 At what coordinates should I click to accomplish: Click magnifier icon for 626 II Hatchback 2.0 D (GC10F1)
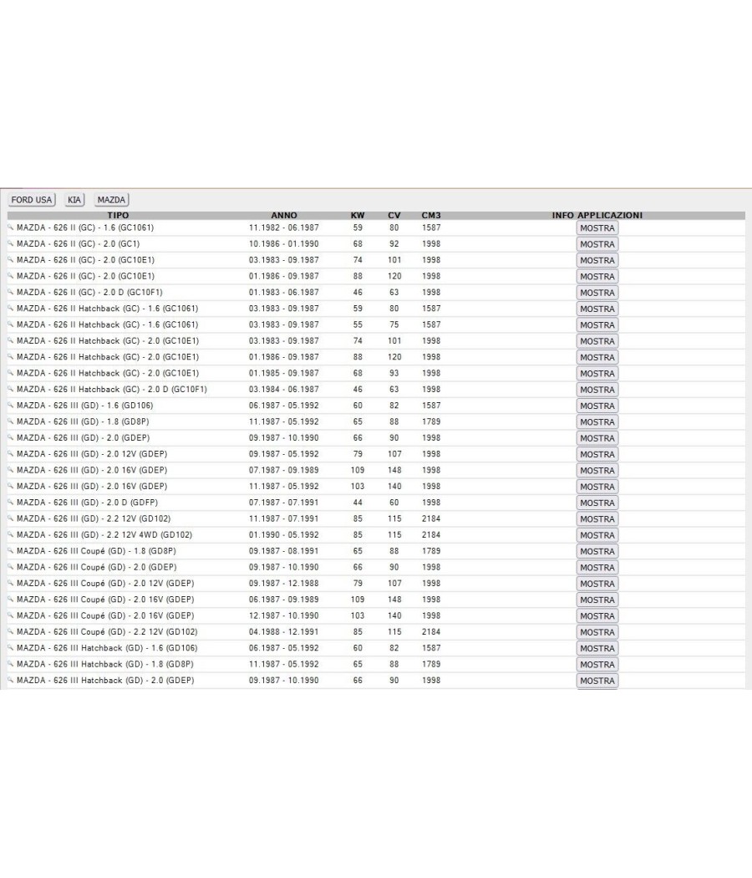click(x=11, y=389)
